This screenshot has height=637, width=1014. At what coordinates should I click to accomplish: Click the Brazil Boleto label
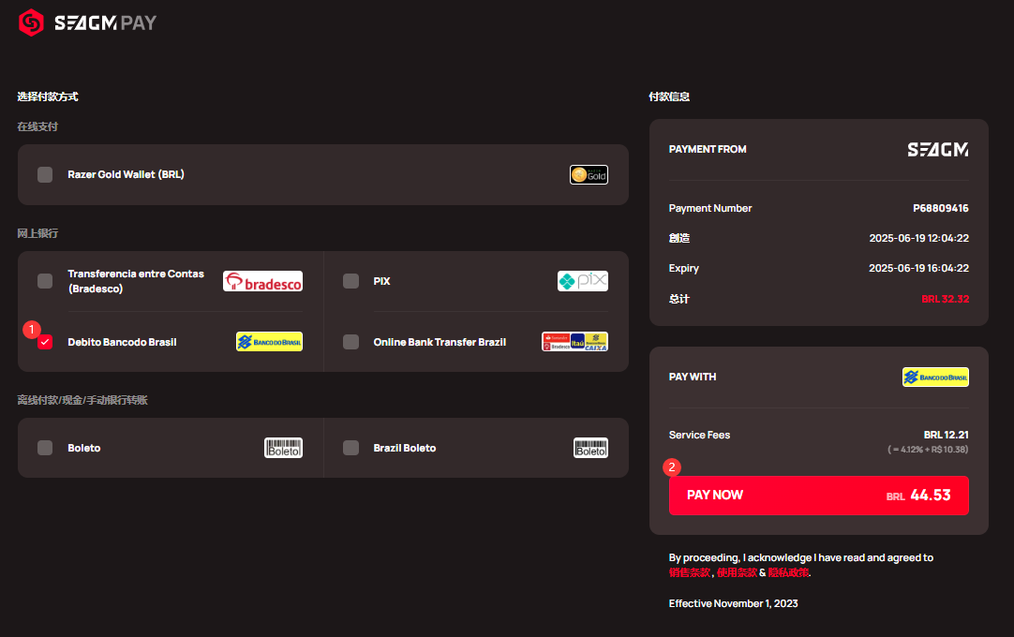coord(405,448)
